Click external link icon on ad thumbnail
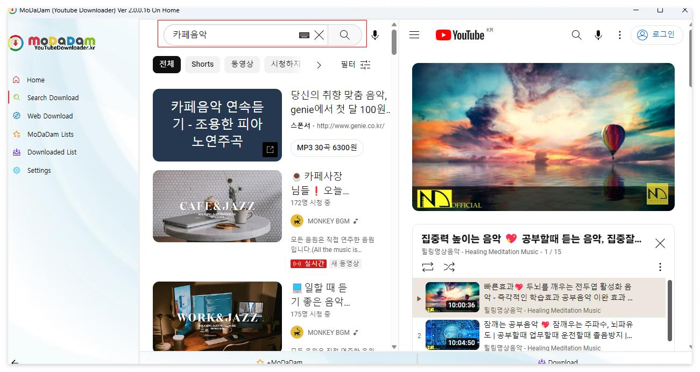Viewport: 700px width, 372px height. pos(270,150)
